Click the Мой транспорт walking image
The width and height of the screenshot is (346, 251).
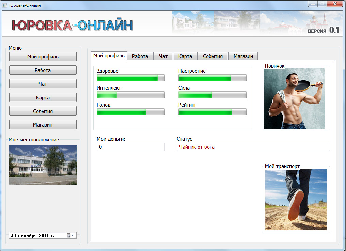(x=296, y=200)
